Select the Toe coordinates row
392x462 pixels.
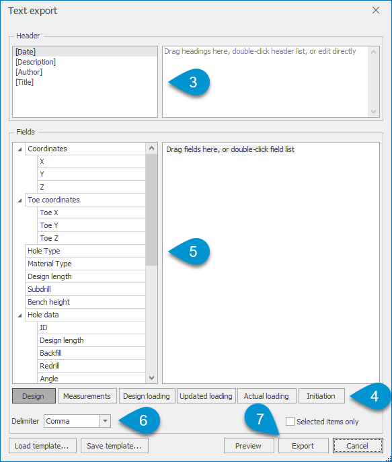[x=85, y=200]
